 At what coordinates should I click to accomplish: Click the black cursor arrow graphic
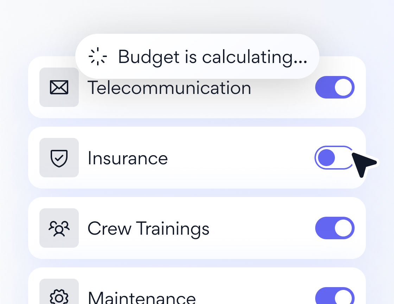tap(363, 164)
